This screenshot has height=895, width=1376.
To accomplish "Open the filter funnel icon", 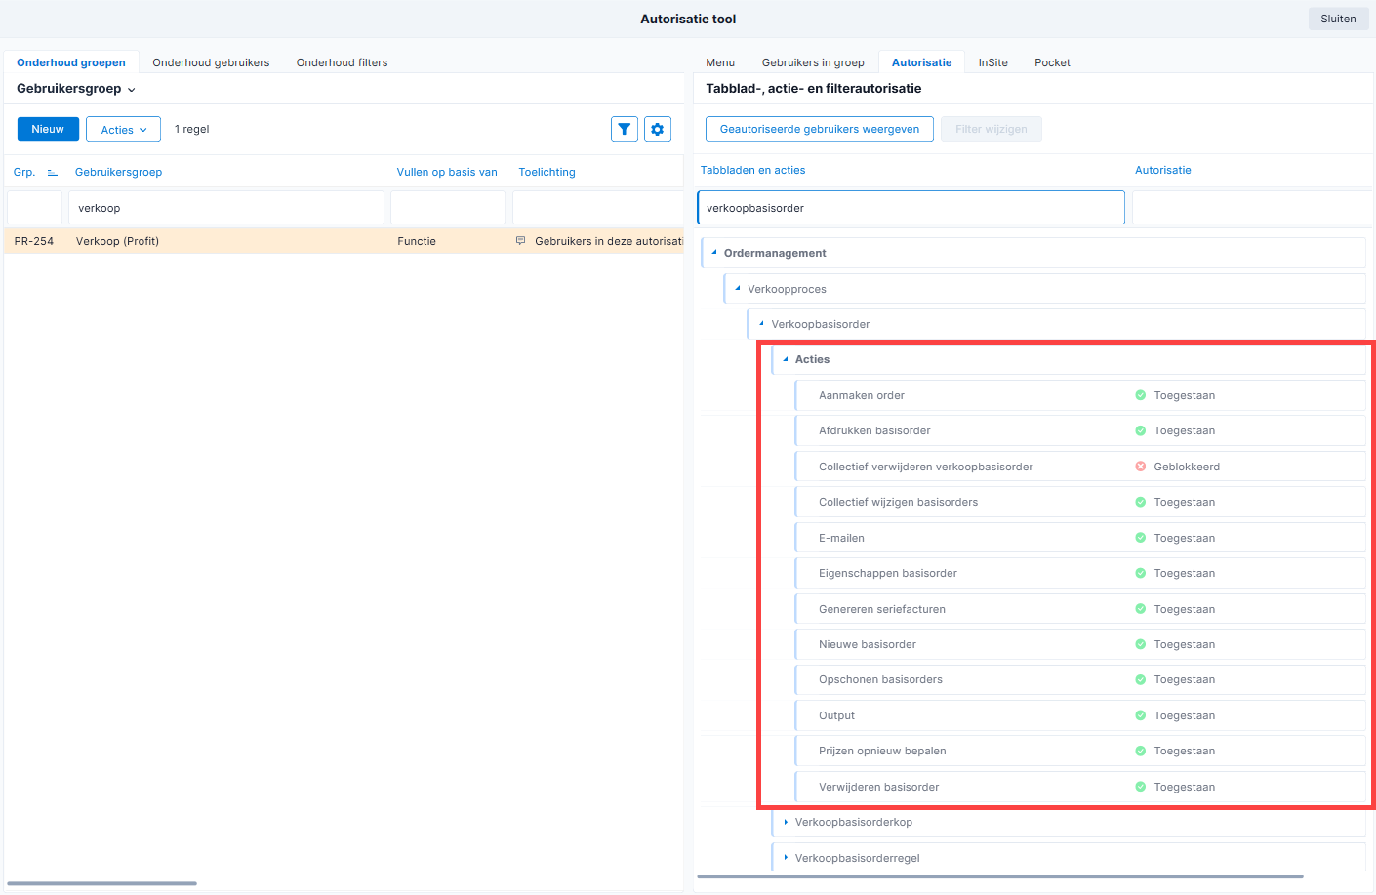I will click(x=625, y=129).
